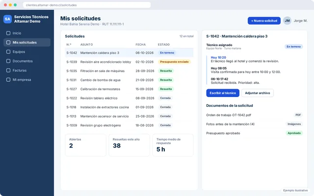Click Adjuntar archivo button

257,93
